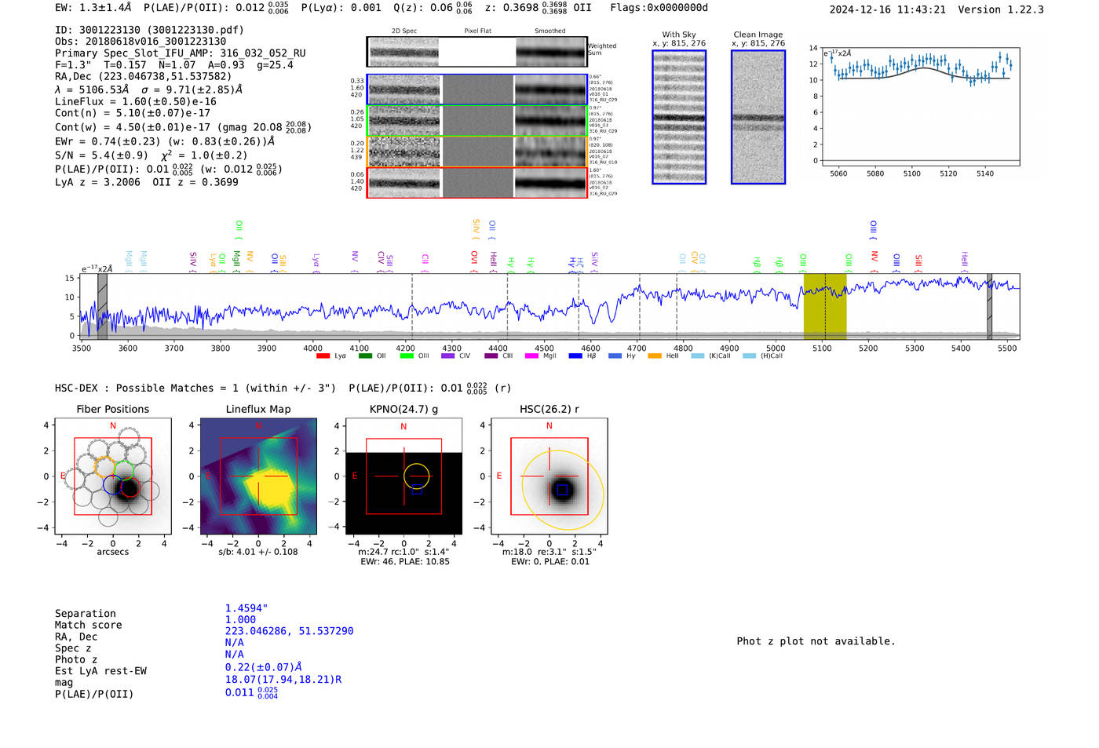Select the Clean Image cutout
The width and height of the screenshot is (1099, 748).
pyautogui.click(x=758, y=117)
